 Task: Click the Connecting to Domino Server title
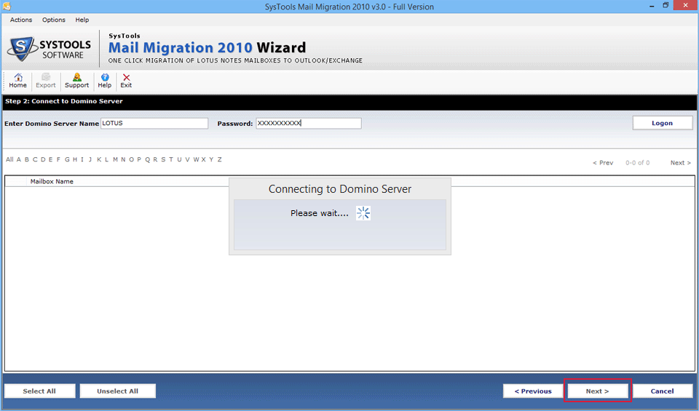click(x=340, y=189)
